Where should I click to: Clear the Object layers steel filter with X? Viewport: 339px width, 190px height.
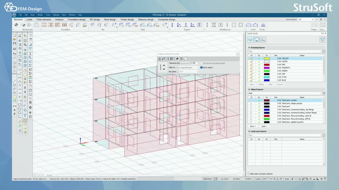pyautogui.click(x=324, y=93)
